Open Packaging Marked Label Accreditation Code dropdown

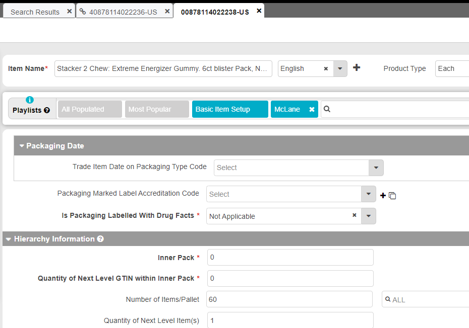369,194
